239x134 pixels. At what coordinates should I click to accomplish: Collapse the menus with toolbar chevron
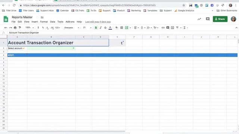pos(236,28)
